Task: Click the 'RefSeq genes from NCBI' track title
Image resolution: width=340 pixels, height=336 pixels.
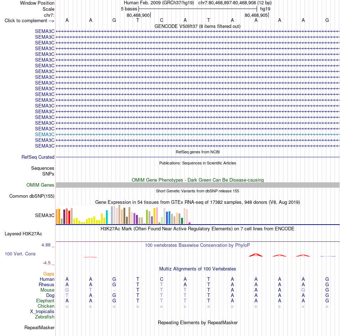Action: [198, 152]
